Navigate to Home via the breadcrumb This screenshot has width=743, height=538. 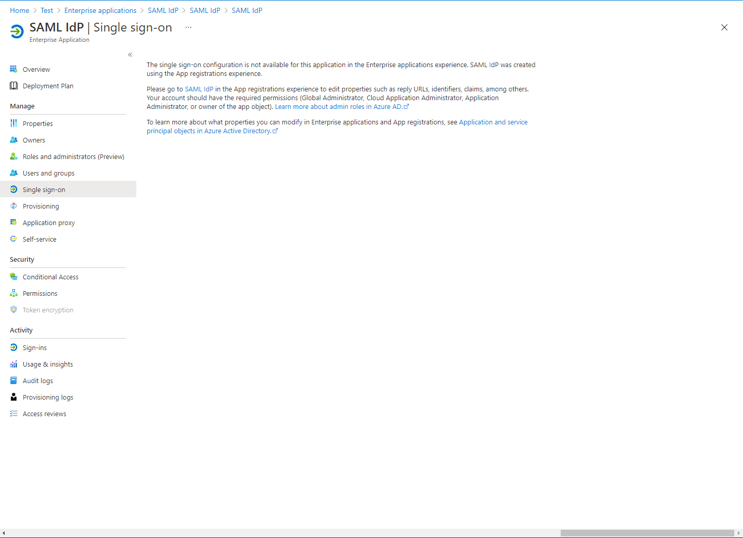(19, 10)
